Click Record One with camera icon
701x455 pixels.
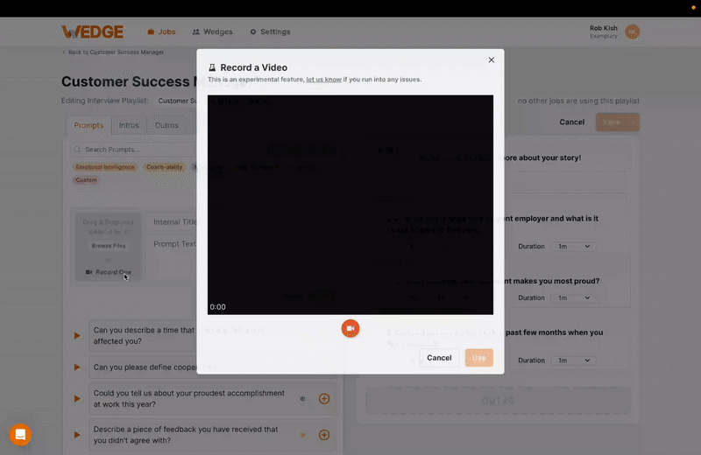[x=108, y=272]
